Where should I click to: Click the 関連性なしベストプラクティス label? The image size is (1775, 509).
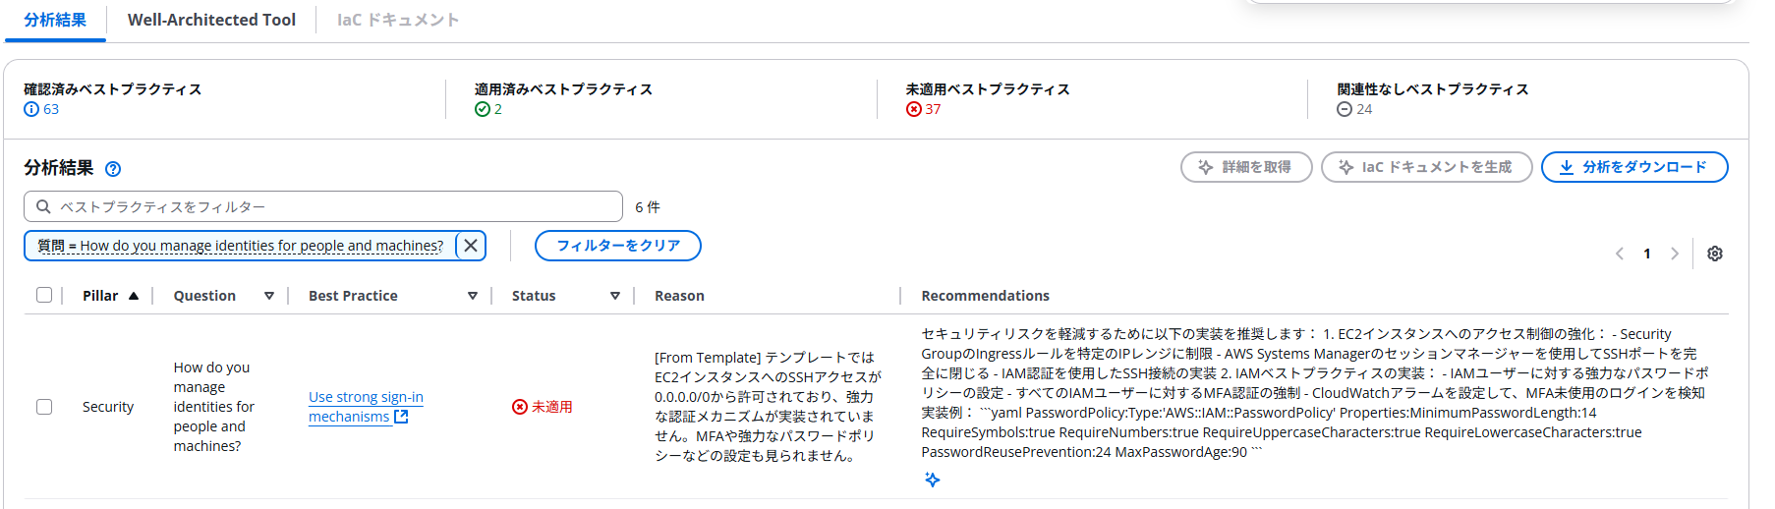point(1432,89)
